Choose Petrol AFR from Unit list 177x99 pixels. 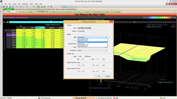pyautogui.click(x=92, y=46)
